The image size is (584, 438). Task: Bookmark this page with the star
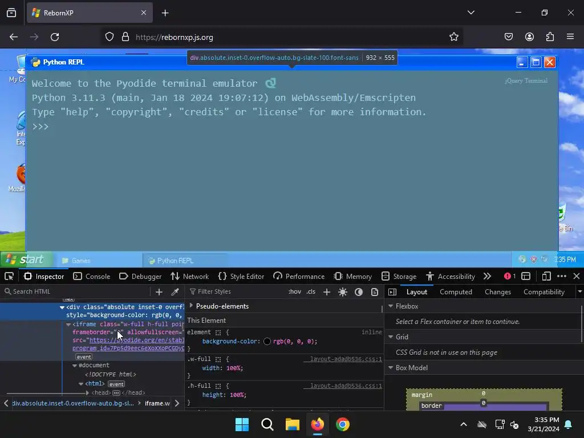click(x=453, y=37)
